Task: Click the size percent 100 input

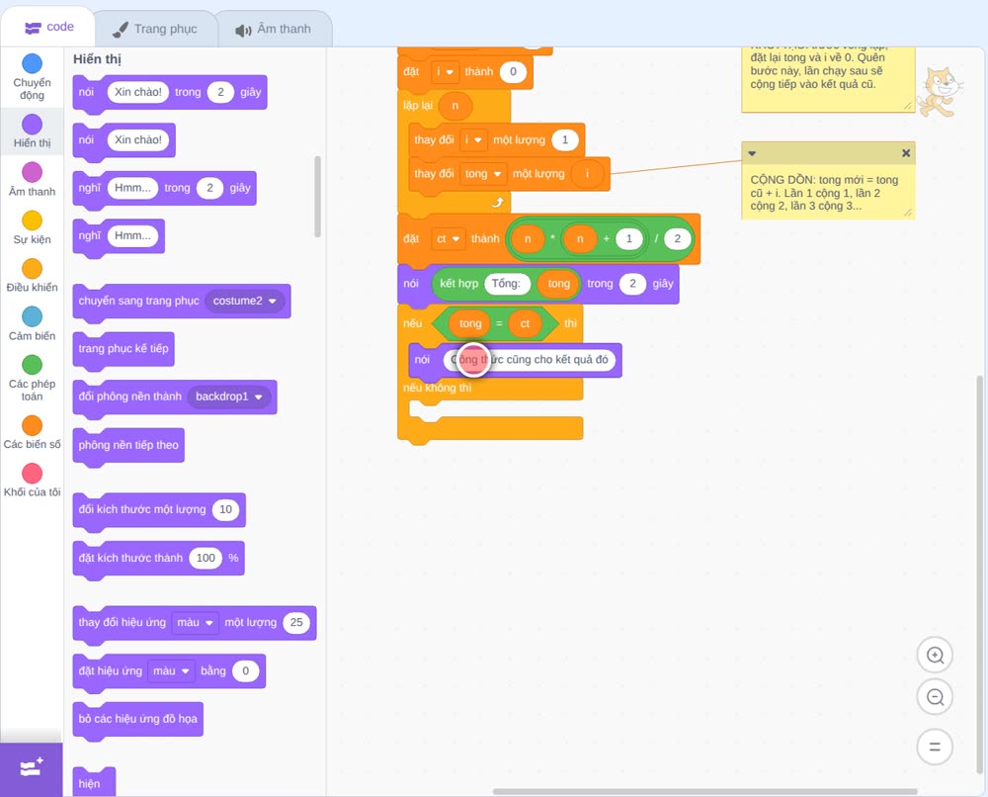Action: (x=206, y=558)
